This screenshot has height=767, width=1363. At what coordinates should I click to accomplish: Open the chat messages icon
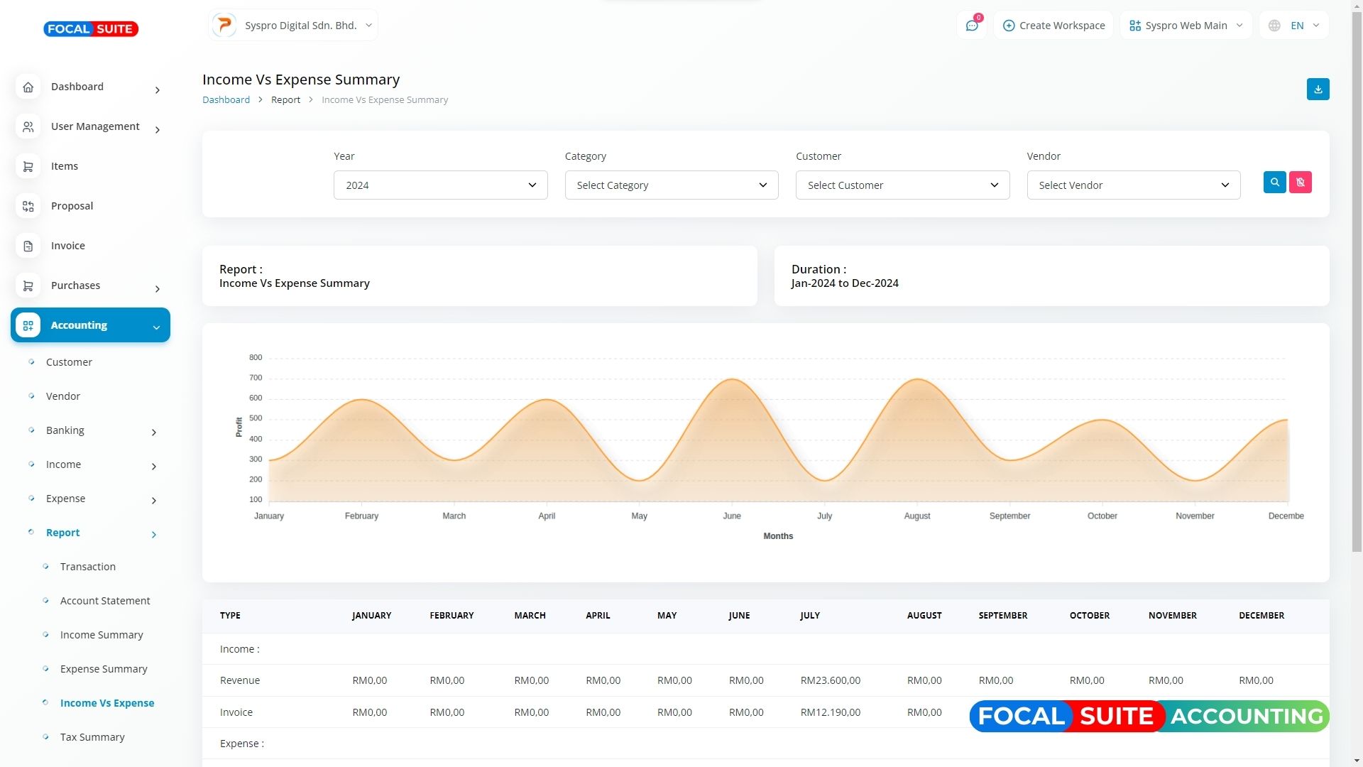pyautogui.click(x=971, y=26)
